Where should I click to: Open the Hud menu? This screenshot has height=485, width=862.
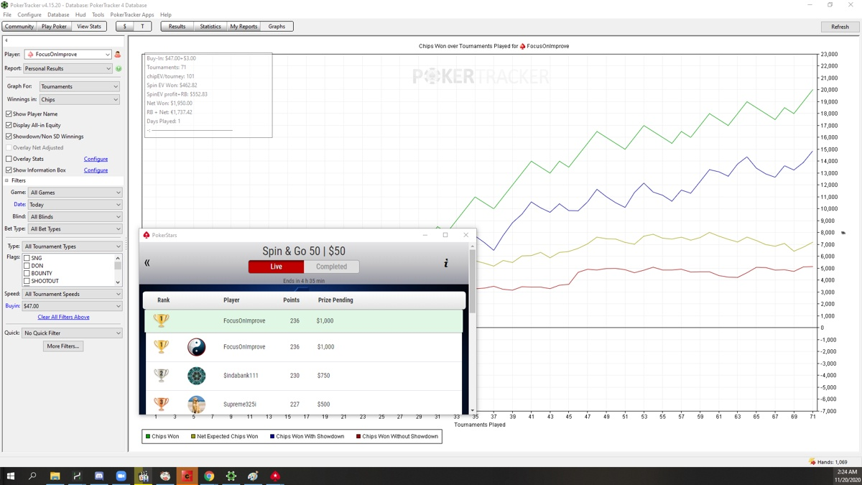coord(80,14)
